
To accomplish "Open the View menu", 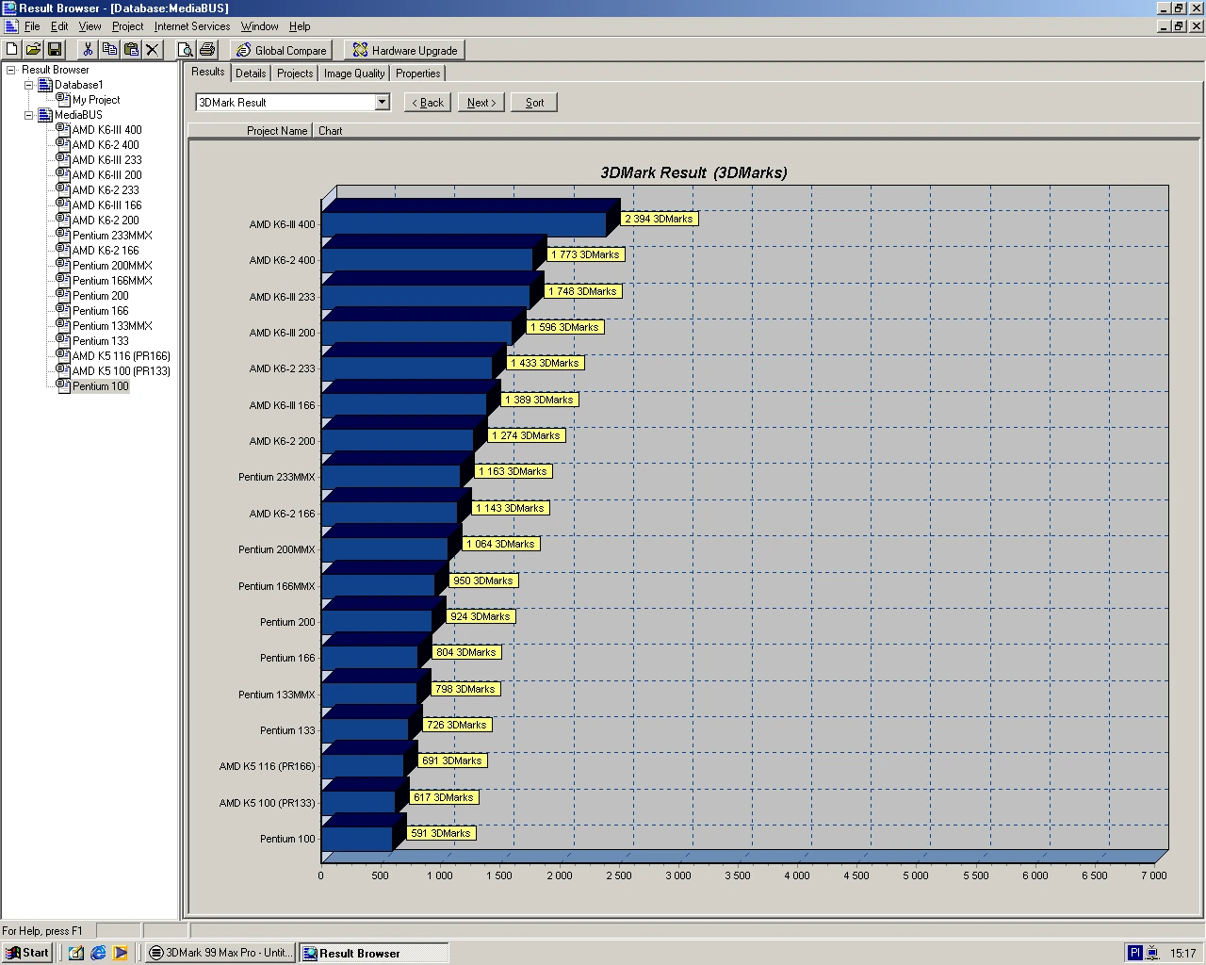I will [x=90, y=26].
